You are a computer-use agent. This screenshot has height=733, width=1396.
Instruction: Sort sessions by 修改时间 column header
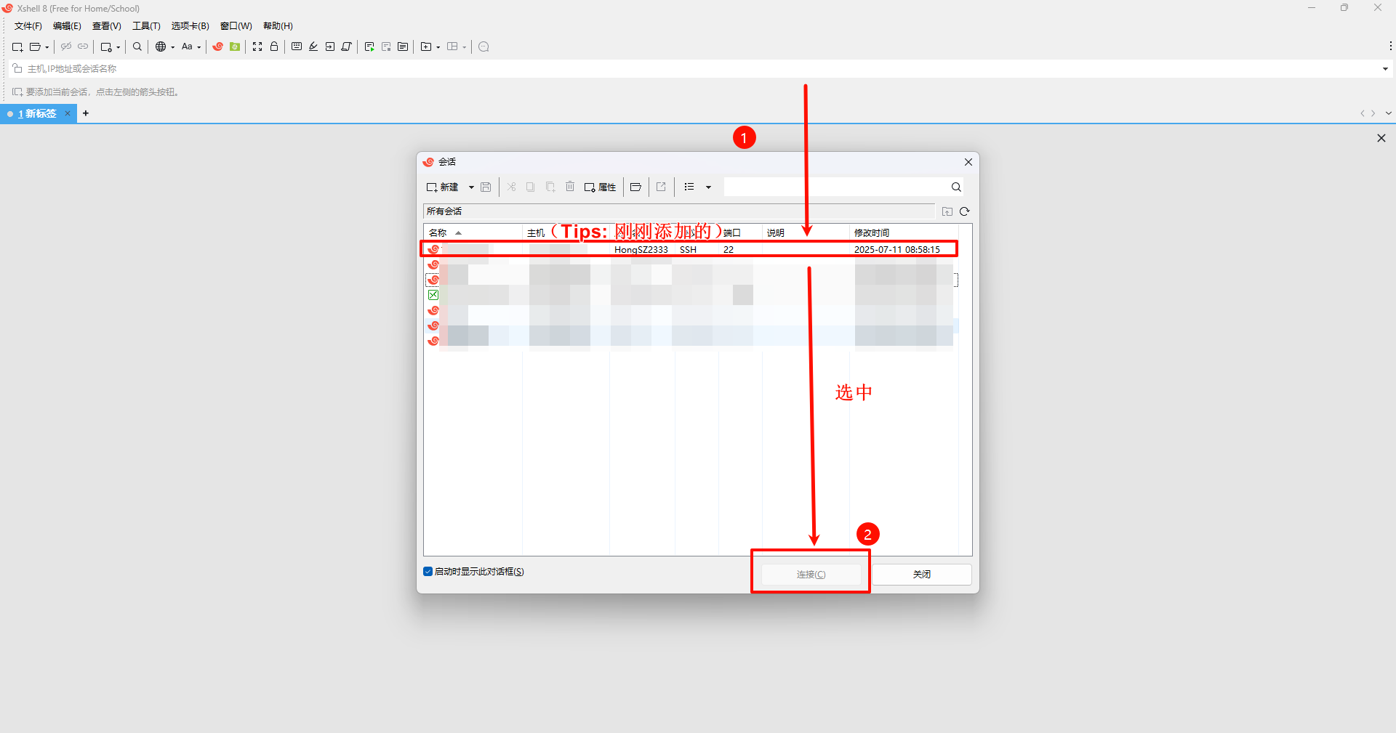904,232
